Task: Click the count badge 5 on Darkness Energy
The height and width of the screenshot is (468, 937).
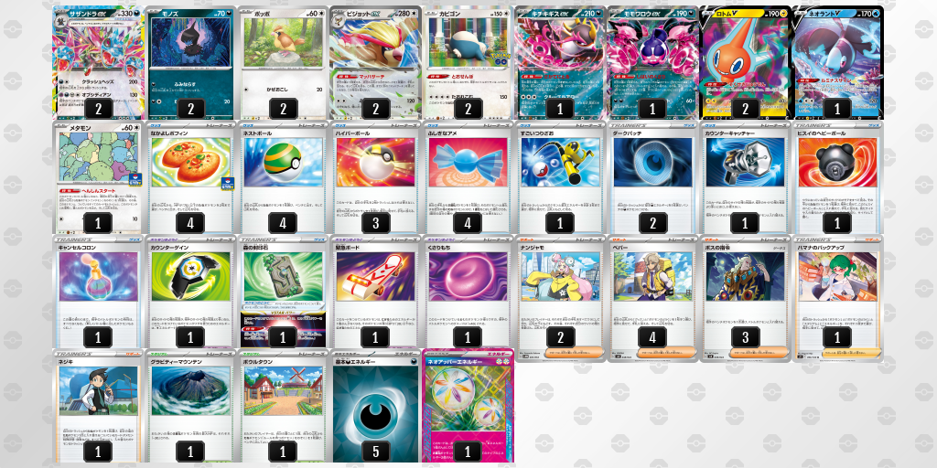Action: tap(376, 452)
